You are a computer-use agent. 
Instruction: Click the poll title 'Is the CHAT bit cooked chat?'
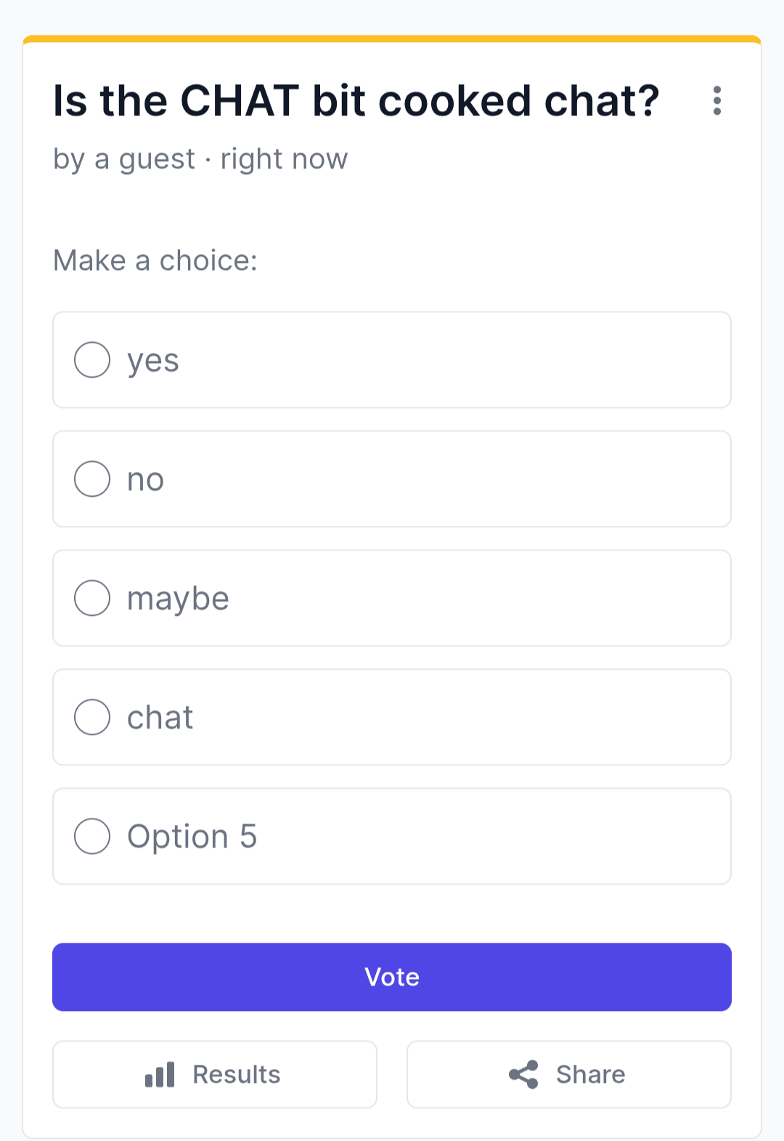click(356, 101)
